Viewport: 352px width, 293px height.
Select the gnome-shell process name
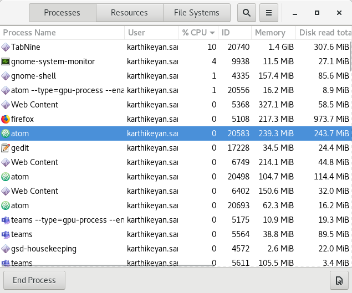(33, 76)
